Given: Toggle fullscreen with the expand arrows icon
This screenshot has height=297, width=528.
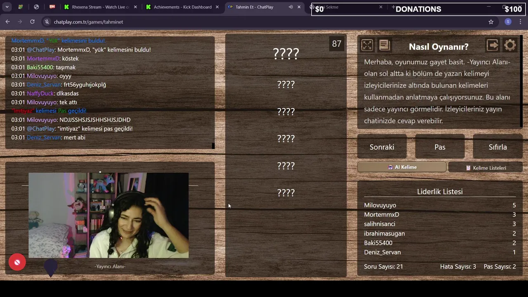Looking at the screenshot, I should 367,45.
